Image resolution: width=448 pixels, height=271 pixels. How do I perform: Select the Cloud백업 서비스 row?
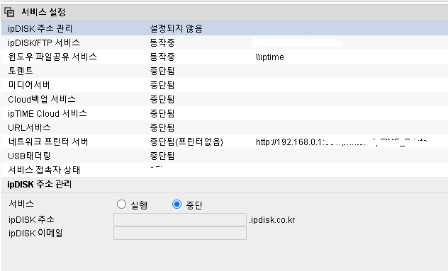(225, 99)
